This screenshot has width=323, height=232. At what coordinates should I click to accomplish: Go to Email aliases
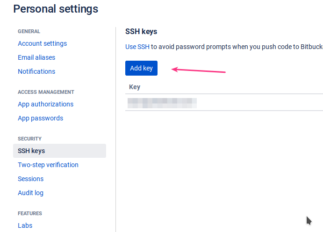coord(36,57)
